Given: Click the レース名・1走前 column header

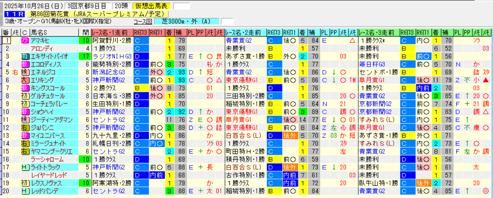Looking at the screenshot, I should (x=112, y=32).
